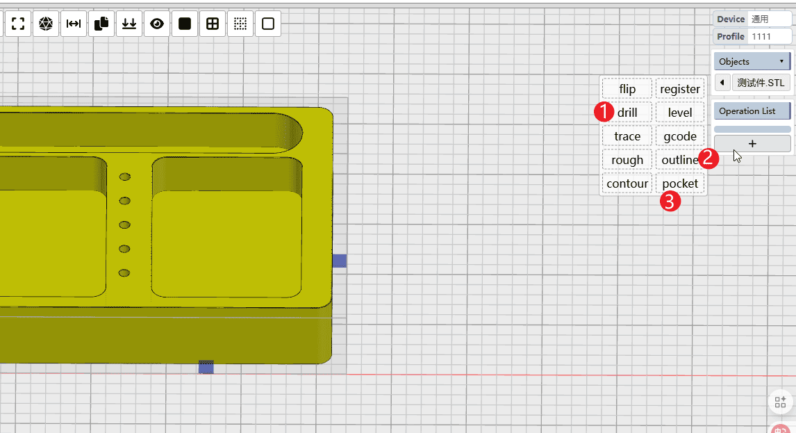The height and width of the screenshot is (433, 796).
Task: Click the double down-arrows toolbar icon
Action: coord(129,24)
